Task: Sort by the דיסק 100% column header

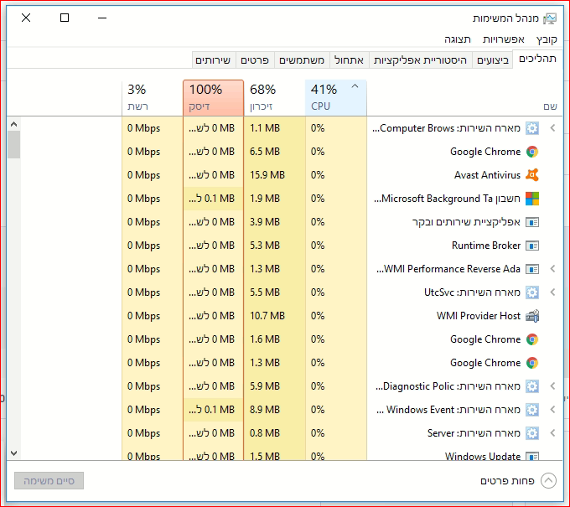Action: pyautogui.click(x=214, y=97)
